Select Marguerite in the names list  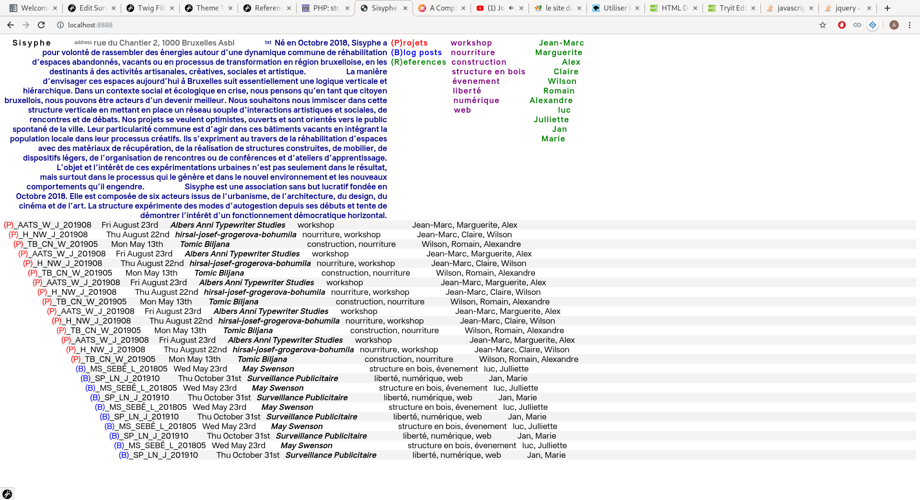[558, 53]
